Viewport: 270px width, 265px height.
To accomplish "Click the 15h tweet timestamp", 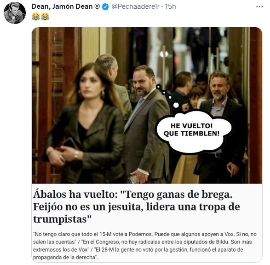I will (x=170, y=6).
